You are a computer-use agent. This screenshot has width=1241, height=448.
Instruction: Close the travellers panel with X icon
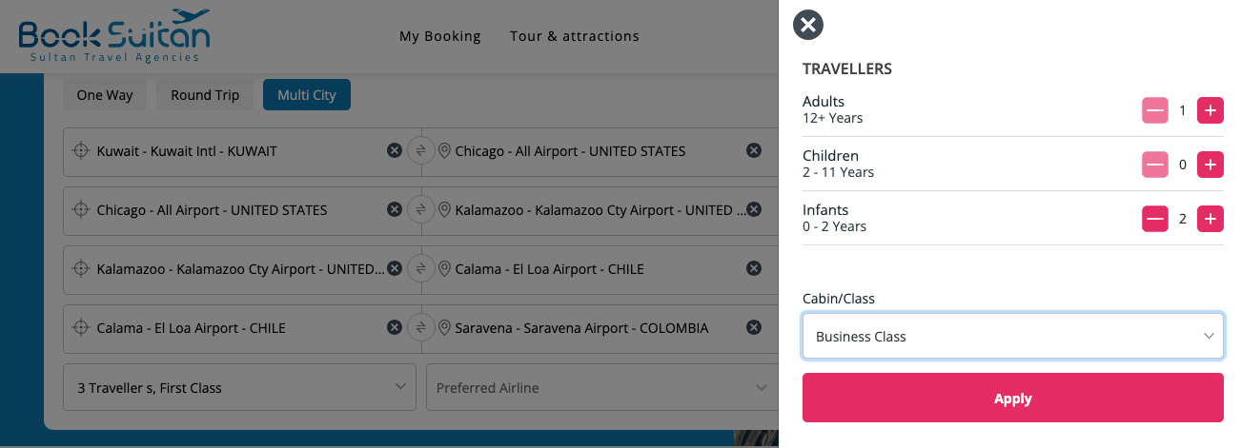pyautogui.click(x=808, y=25)
